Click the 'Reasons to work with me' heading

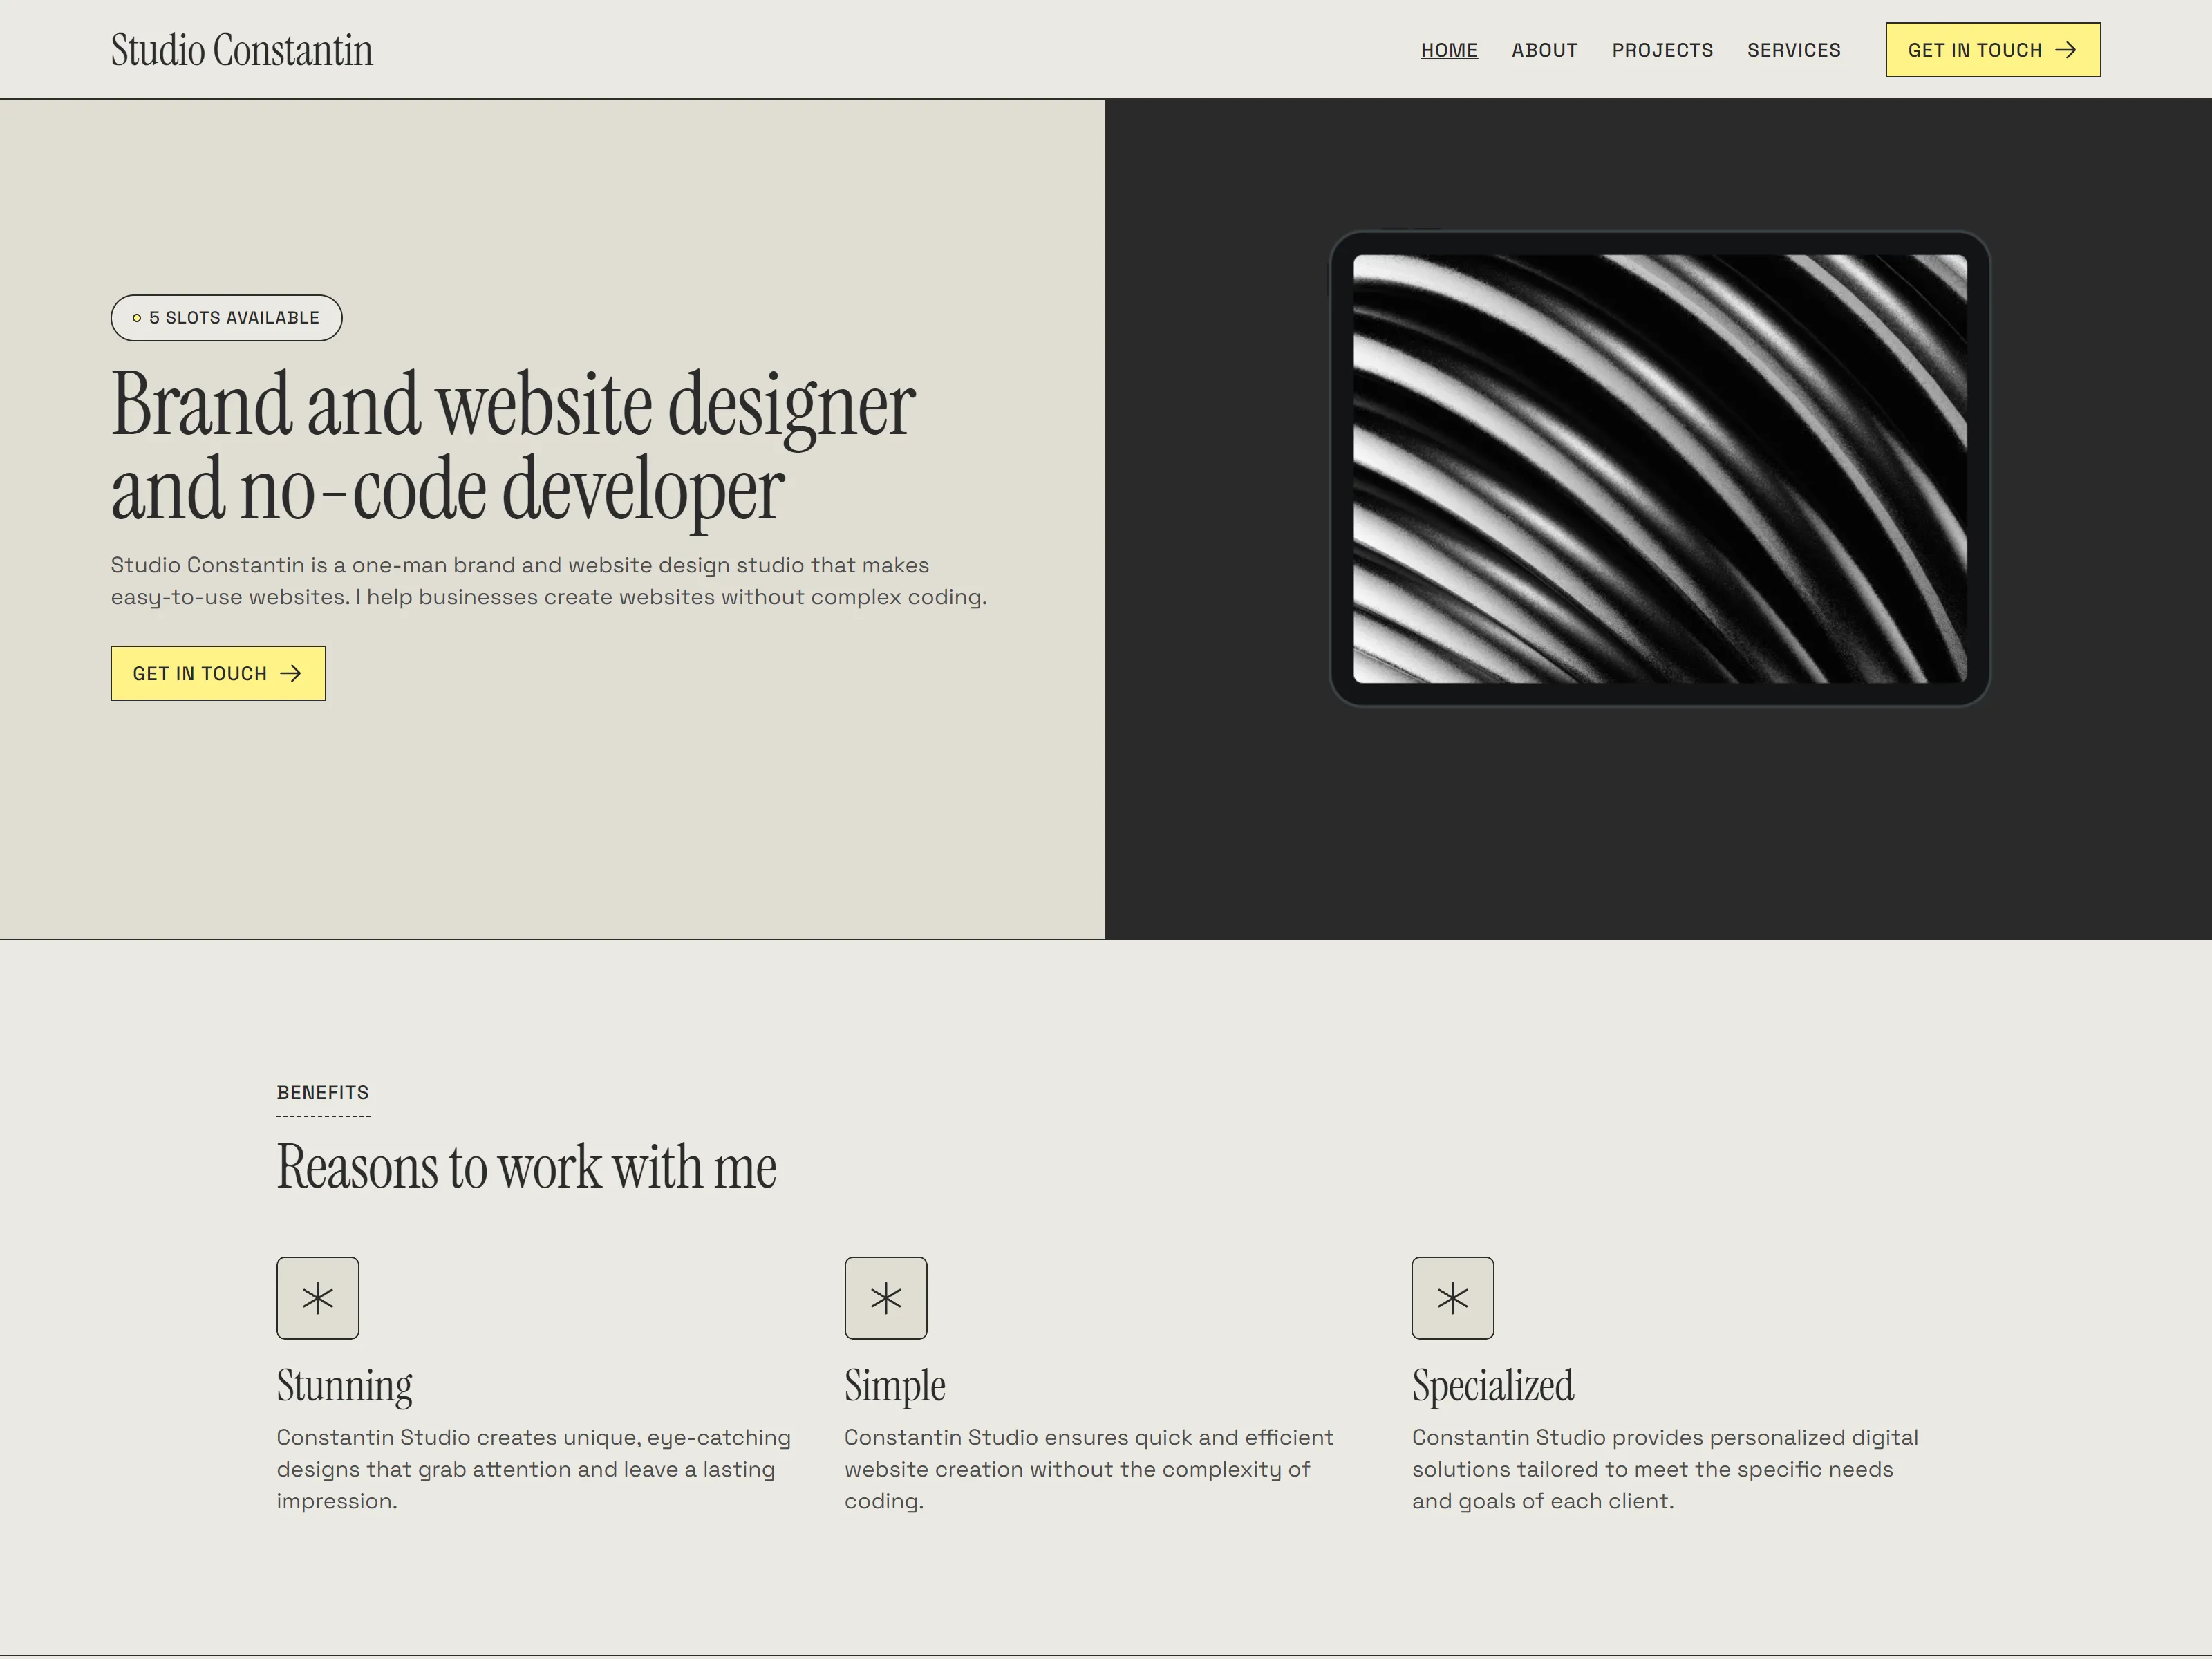pyautogui.click(x=526, y=1167)
